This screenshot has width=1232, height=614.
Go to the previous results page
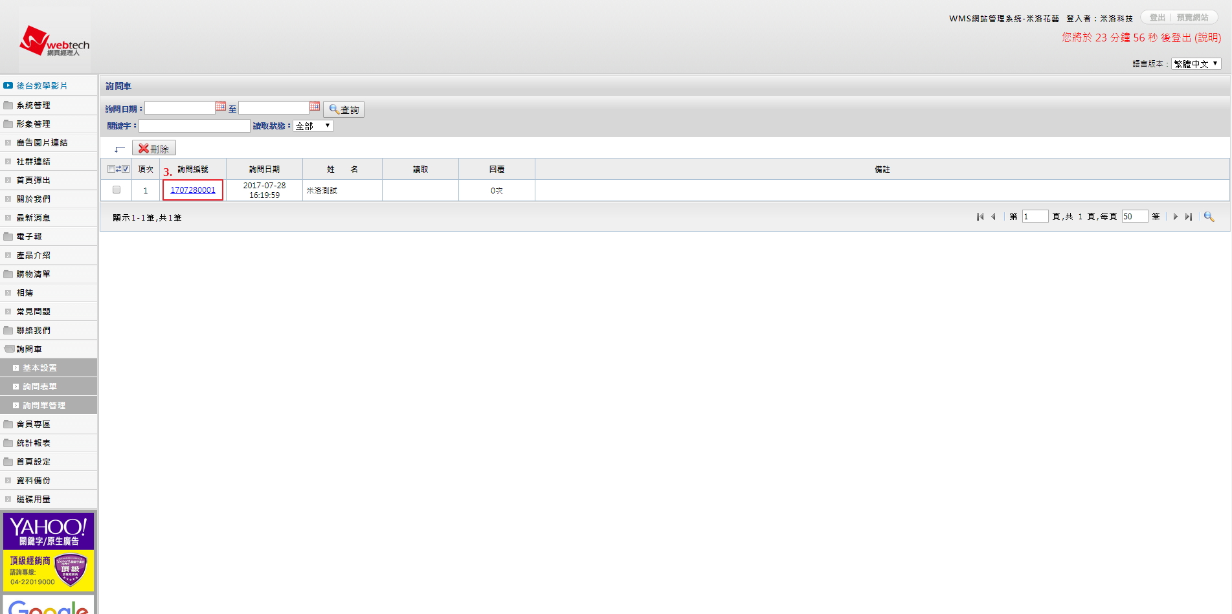(x=993, y=217)
